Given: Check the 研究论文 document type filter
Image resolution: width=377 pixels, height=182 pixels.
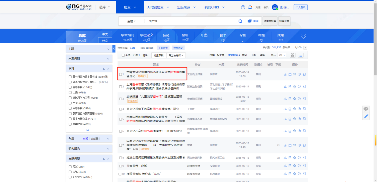Looking at the screenshot, I should 70,177.
